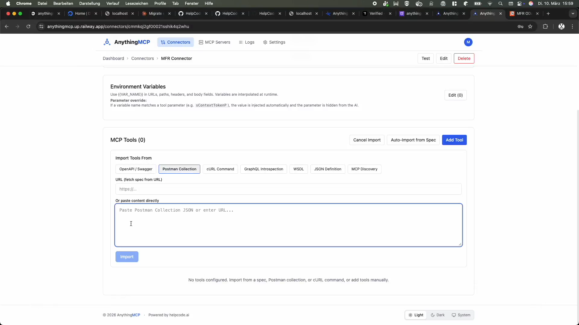Open Chrome extensions puzzle icon

pyautogui.click(x=545, y=26)
